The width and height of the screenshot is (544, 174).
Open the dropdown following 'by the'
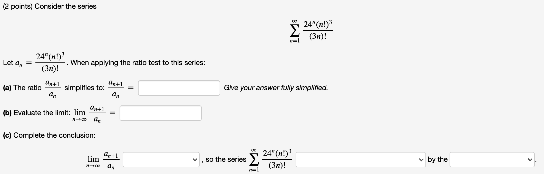point(493,159)
